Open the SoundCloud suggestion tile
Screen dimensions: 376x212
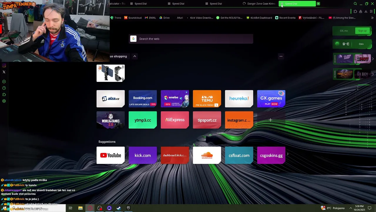tap(207, 155)
